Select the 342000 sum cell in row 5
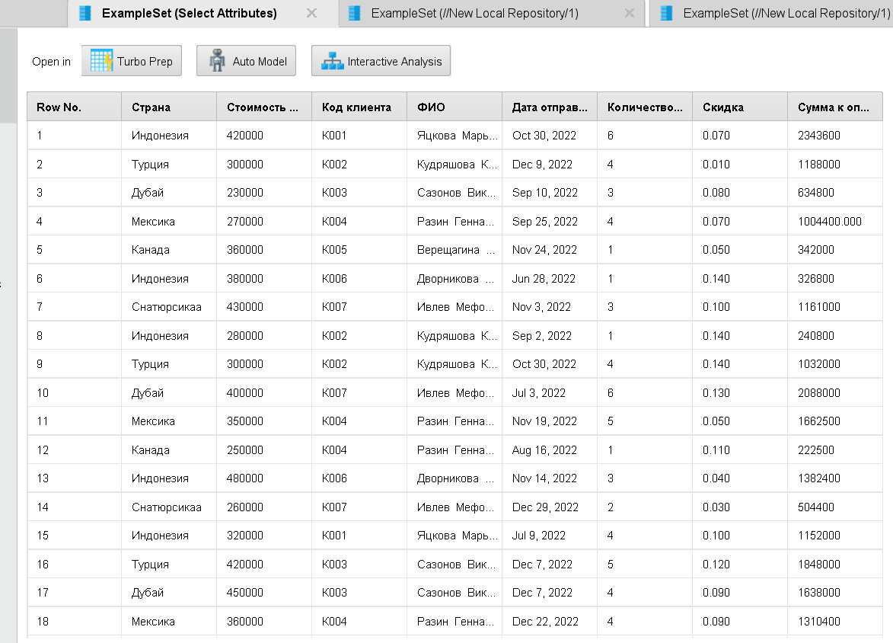The height and width of the screenshot is (643, 893). [835, 250]
